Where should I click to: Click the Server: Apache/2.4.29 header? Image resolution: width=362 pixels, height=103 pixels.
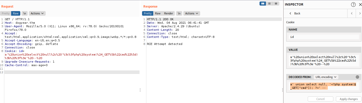coord(173,26)
